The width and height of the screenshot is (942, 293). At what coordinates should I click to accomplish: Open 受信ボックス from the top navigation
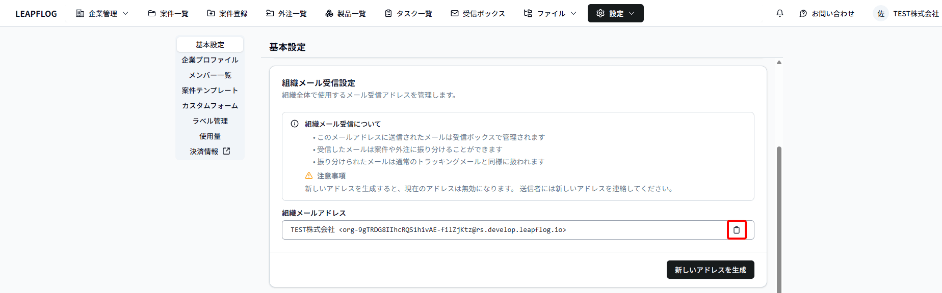coord(478,14)
